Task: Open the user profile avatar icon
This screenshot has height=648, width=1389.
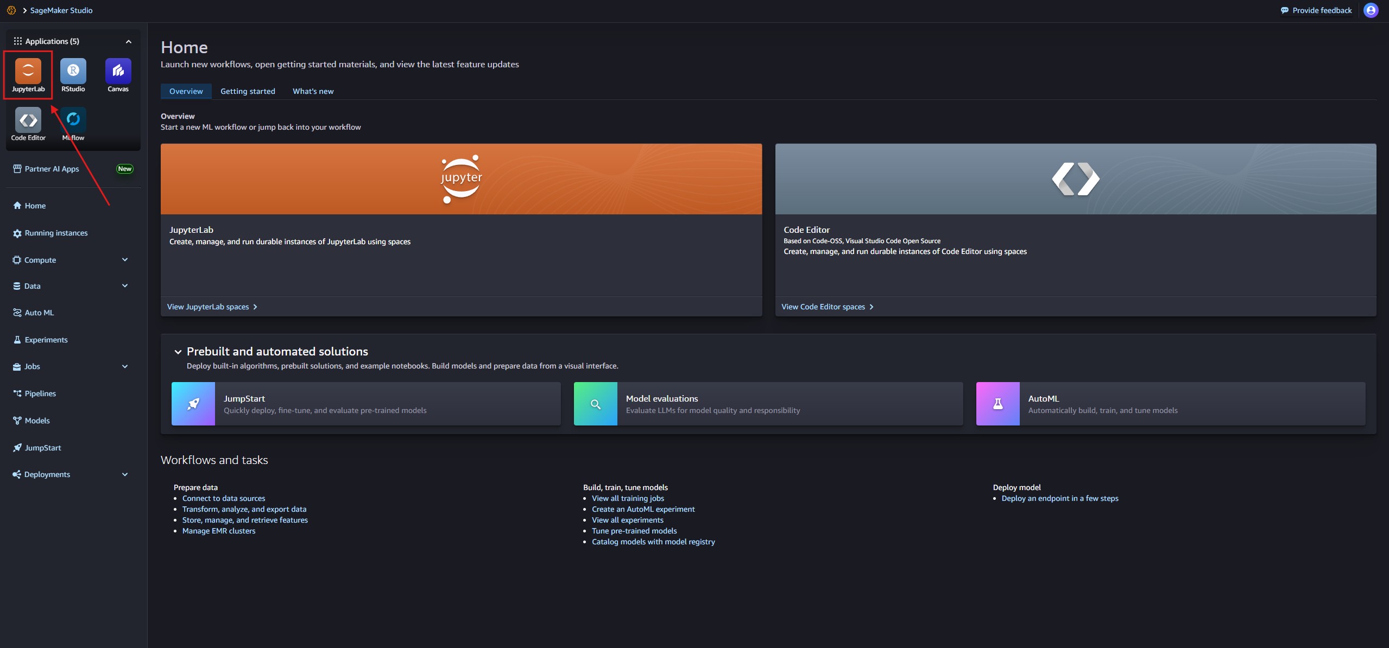Action: tap(1371, 10)
